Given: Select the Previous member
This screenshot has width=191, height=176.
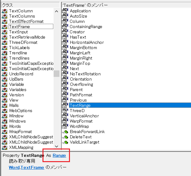Looking at the screenshot, I should (x=78, y=100).
